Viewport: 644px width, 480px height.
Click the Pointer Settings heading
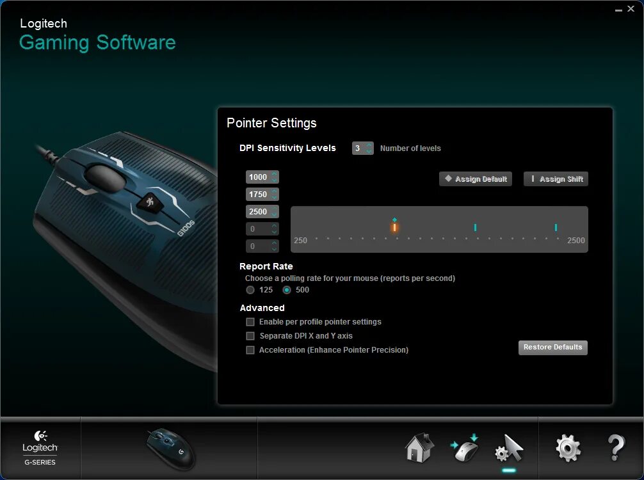pyautogui.click(x=271, y=123)
